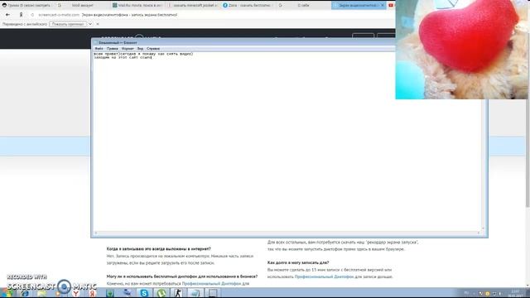Go back with the browser back arrow
The image size is (530, 298).
click(7, 15)
